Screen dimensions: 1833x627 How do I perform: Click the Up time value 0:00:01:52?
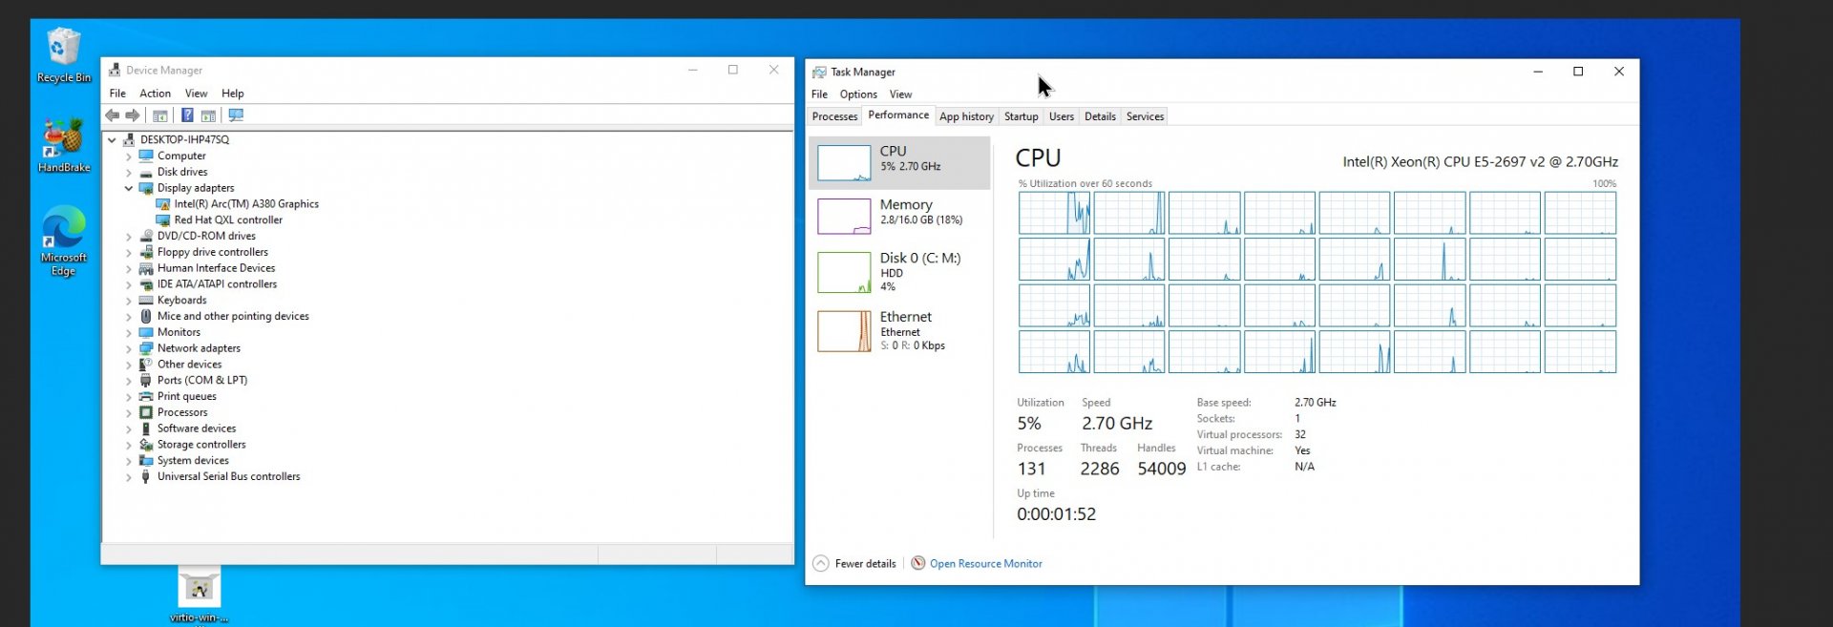click(1056, 514)
